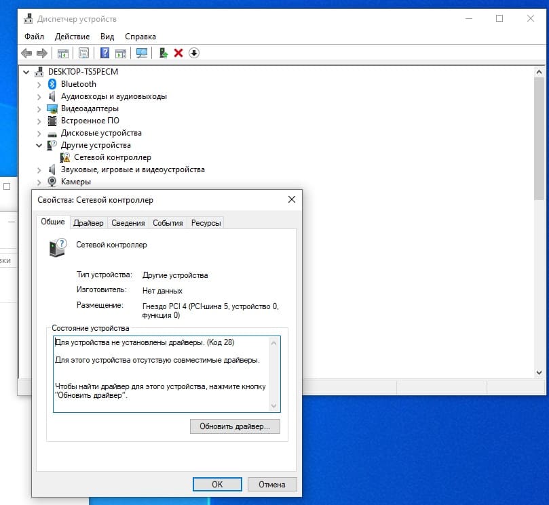Expand Аудиовходы и аудиовыходы category
The image size is (549, 505).
tap(39, 97)
